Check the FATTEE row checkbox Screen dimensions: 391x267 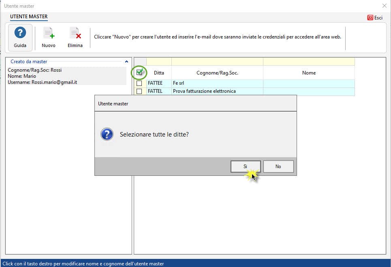coord(139,83)
